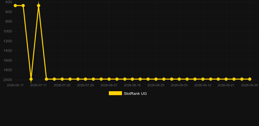Viewport: 259px width, 126px height.
Task: Click the 1200 y-axis label
Action: click(x=8, y=41)
